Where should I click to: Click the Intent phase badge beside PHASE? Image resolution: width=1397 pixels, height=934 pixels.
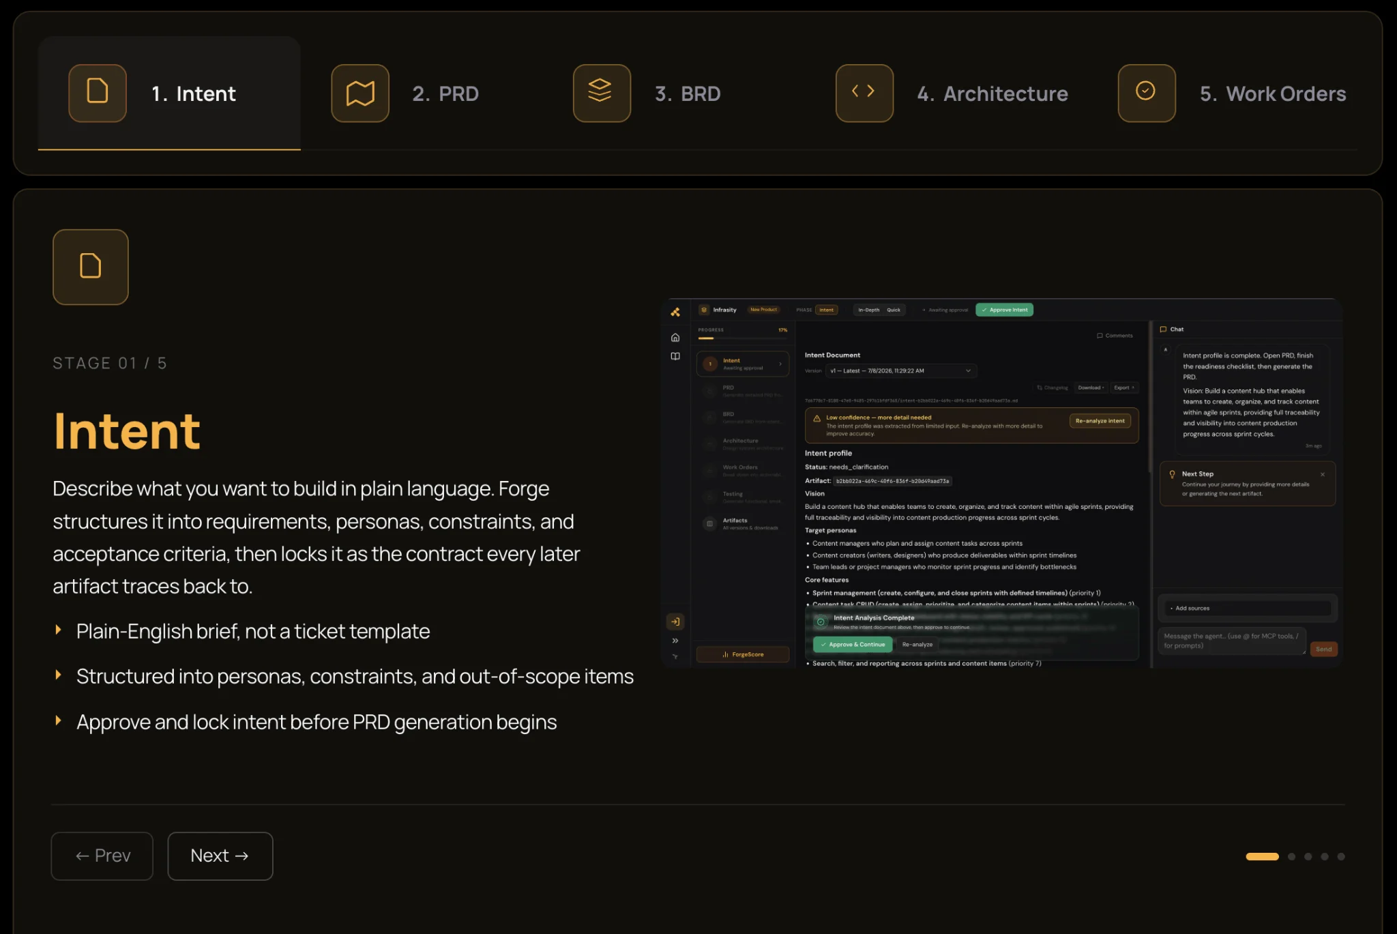tap(826, 310)
